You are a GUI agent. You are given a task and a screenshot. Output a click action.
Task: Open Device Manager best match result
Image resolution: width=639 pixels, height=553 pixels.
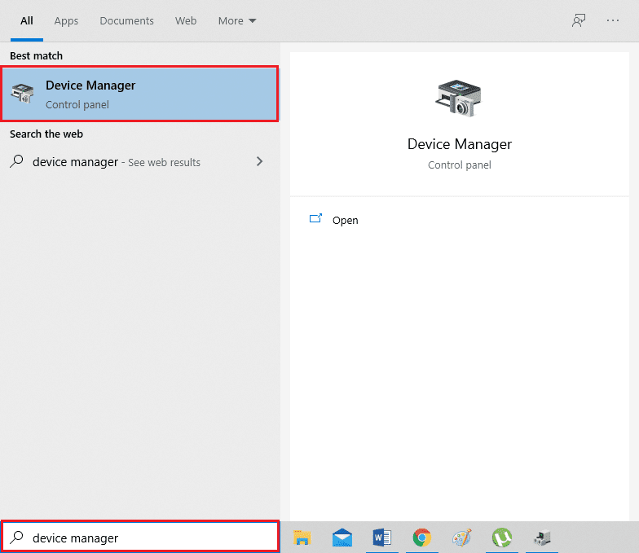(x=140, y=94)
